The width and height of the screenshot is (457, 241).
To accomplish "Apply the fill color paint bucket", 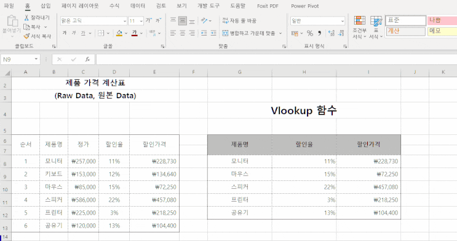I will [x=119, y=33].
